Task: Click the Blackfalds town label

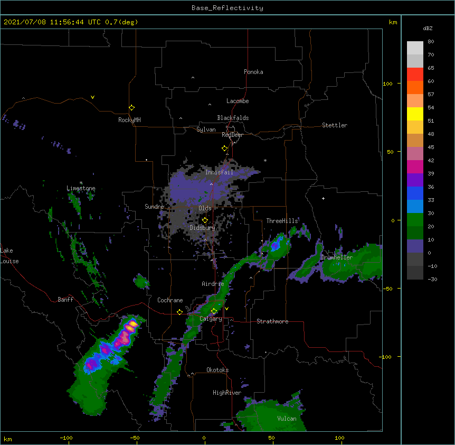Action: [233, 118]
